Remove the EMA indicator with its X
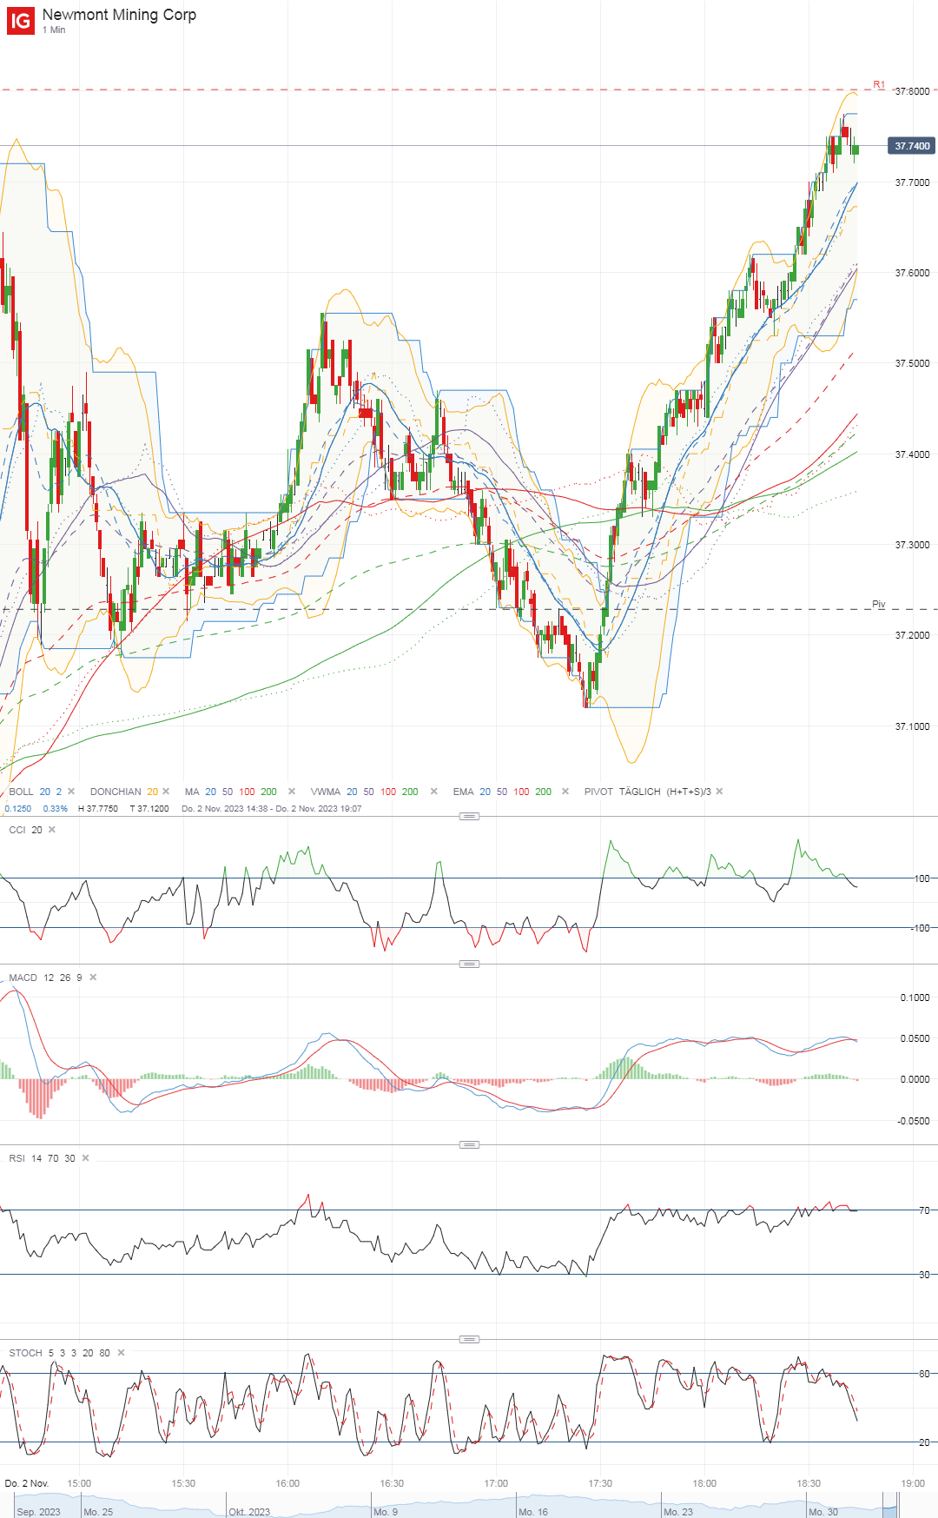The width and height of the screenshot is (938, 1518). (x=565, y=792)
